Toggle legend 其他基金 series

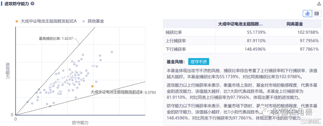(93, 21)
